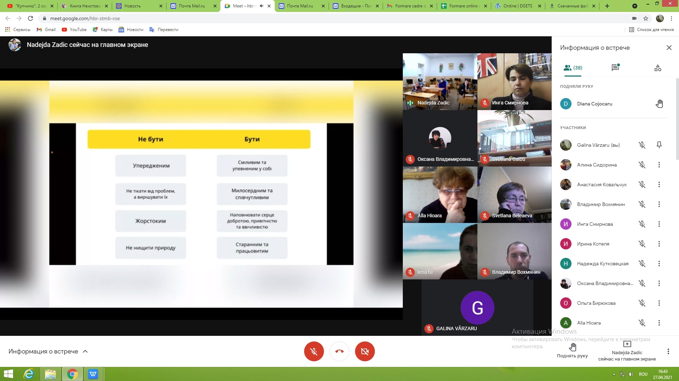Expand 'Информация о встрече' chevron at bottom
Screen dimensions: 679x381
(x=85, y=351)
